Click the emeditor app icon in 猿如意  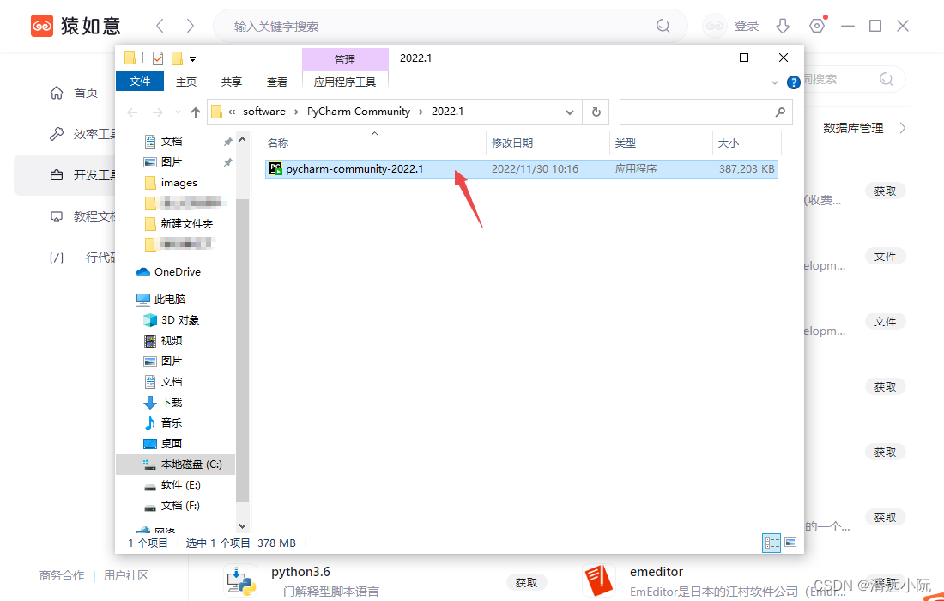(599, 581)
